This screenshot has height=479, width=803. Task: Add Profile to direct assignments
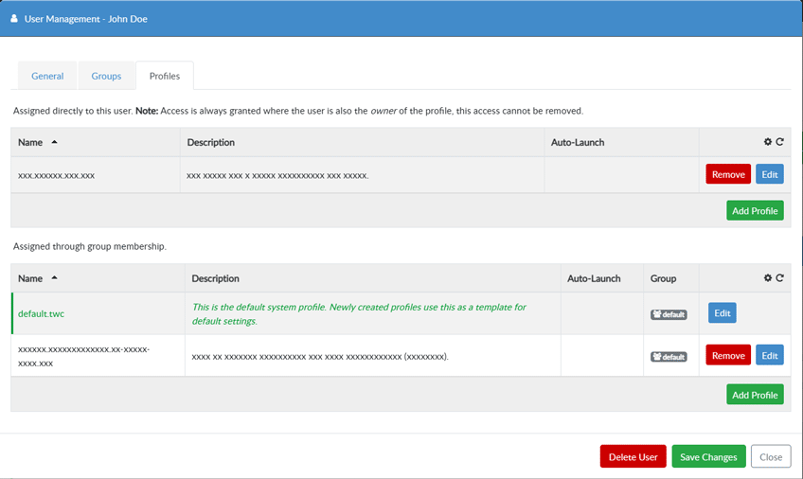pyautogui.click(x=755, y=210)
